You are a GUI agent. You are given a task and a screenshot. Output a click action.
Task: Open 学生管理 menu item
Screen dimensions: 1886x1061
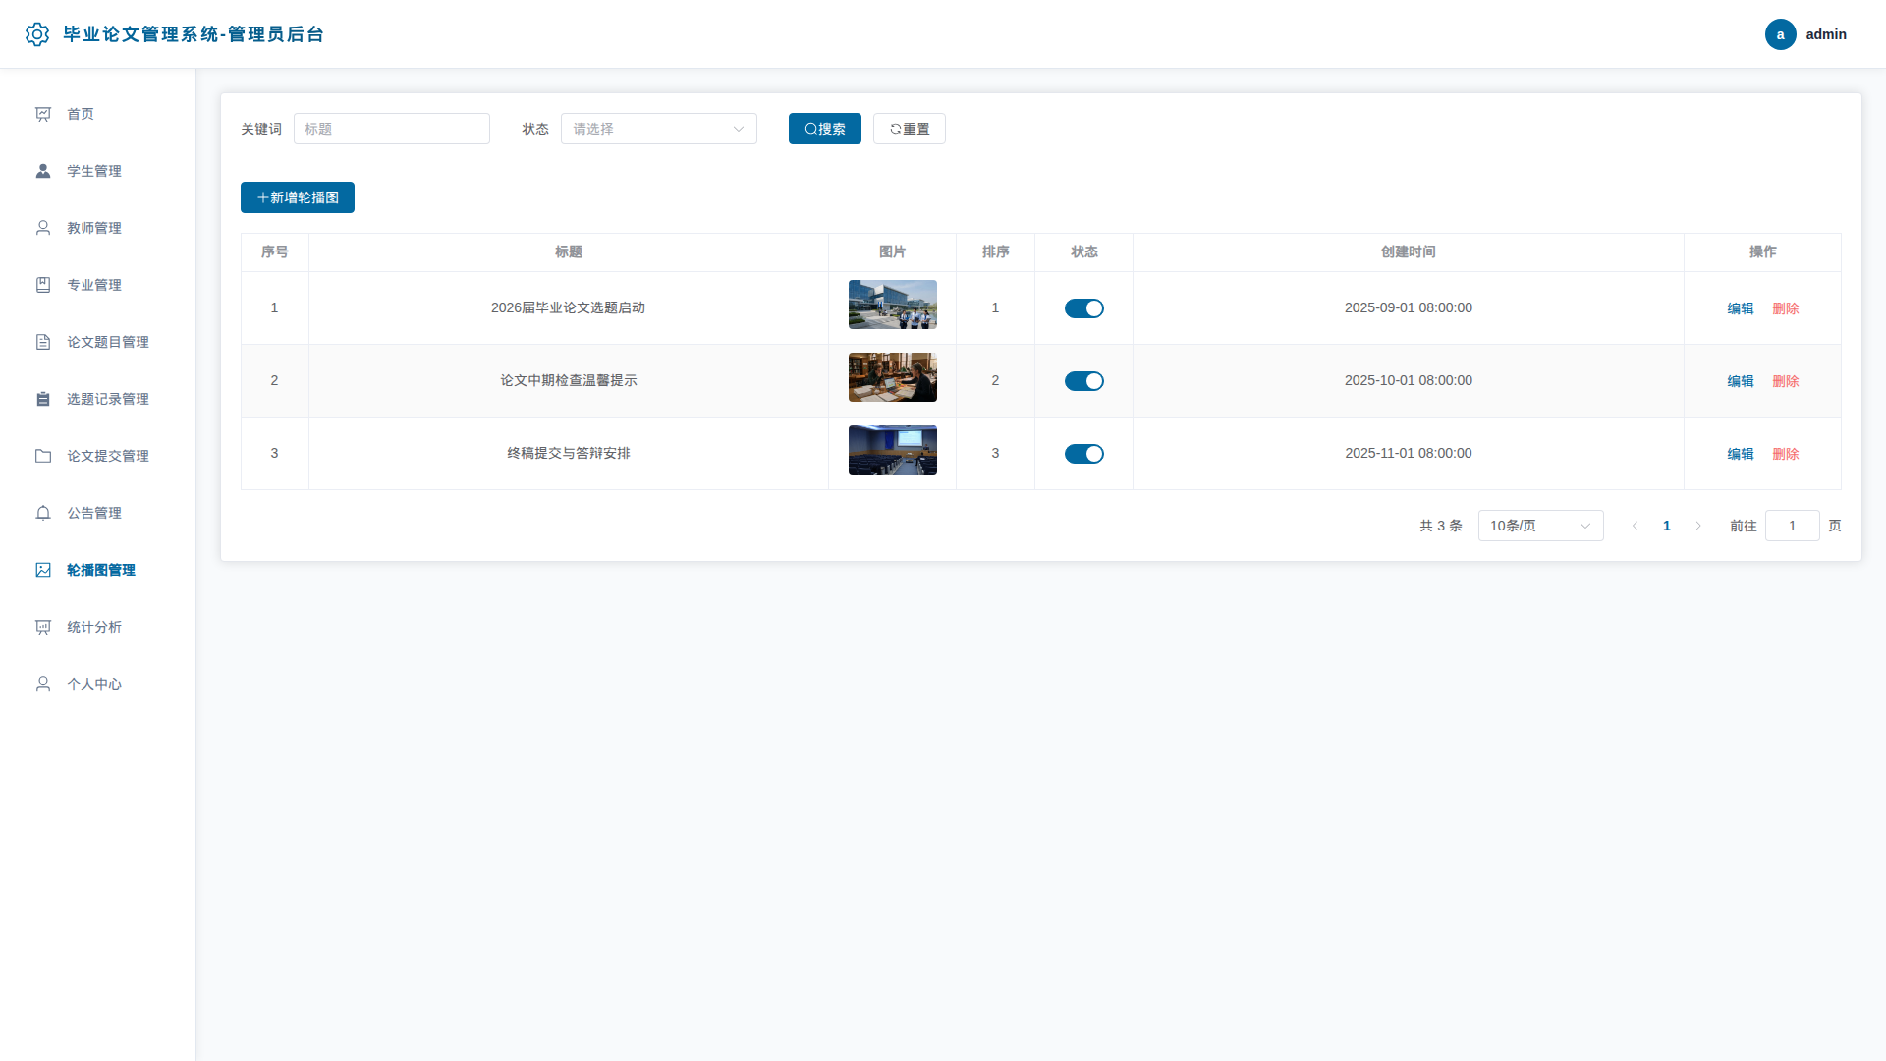97,171
